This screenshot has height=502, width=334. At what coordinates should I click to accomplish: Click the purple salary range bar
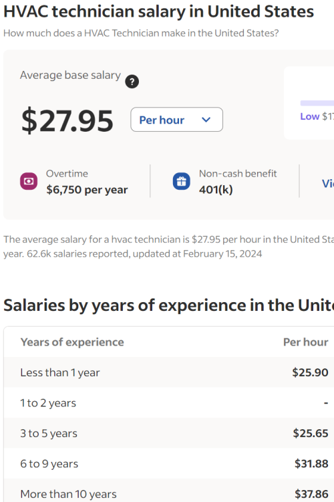click(317, 103)
